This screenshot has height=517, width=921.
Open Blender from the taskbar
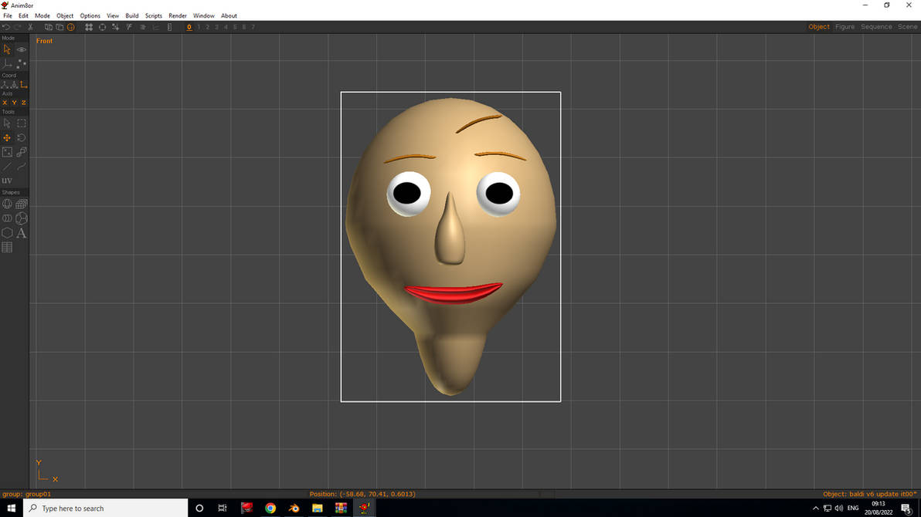tap(294, 509)
